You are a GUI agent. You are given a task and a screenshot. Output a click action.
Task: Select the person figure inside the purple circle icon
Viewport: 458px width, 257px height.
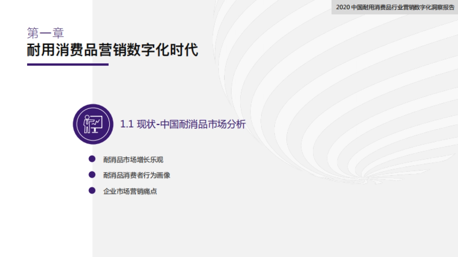point(87,124)
